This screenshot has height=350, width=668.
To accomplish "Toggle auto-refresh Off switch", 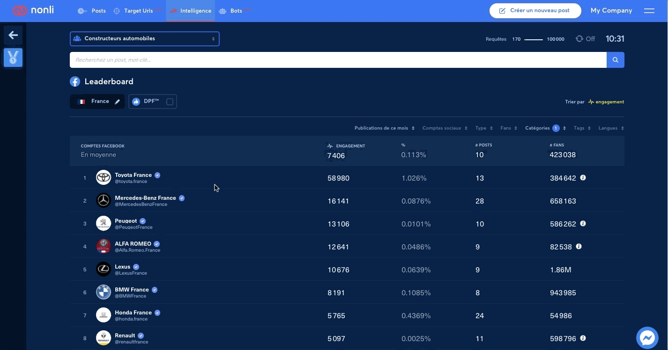I will pyautogui.click(x=586, y=39).
